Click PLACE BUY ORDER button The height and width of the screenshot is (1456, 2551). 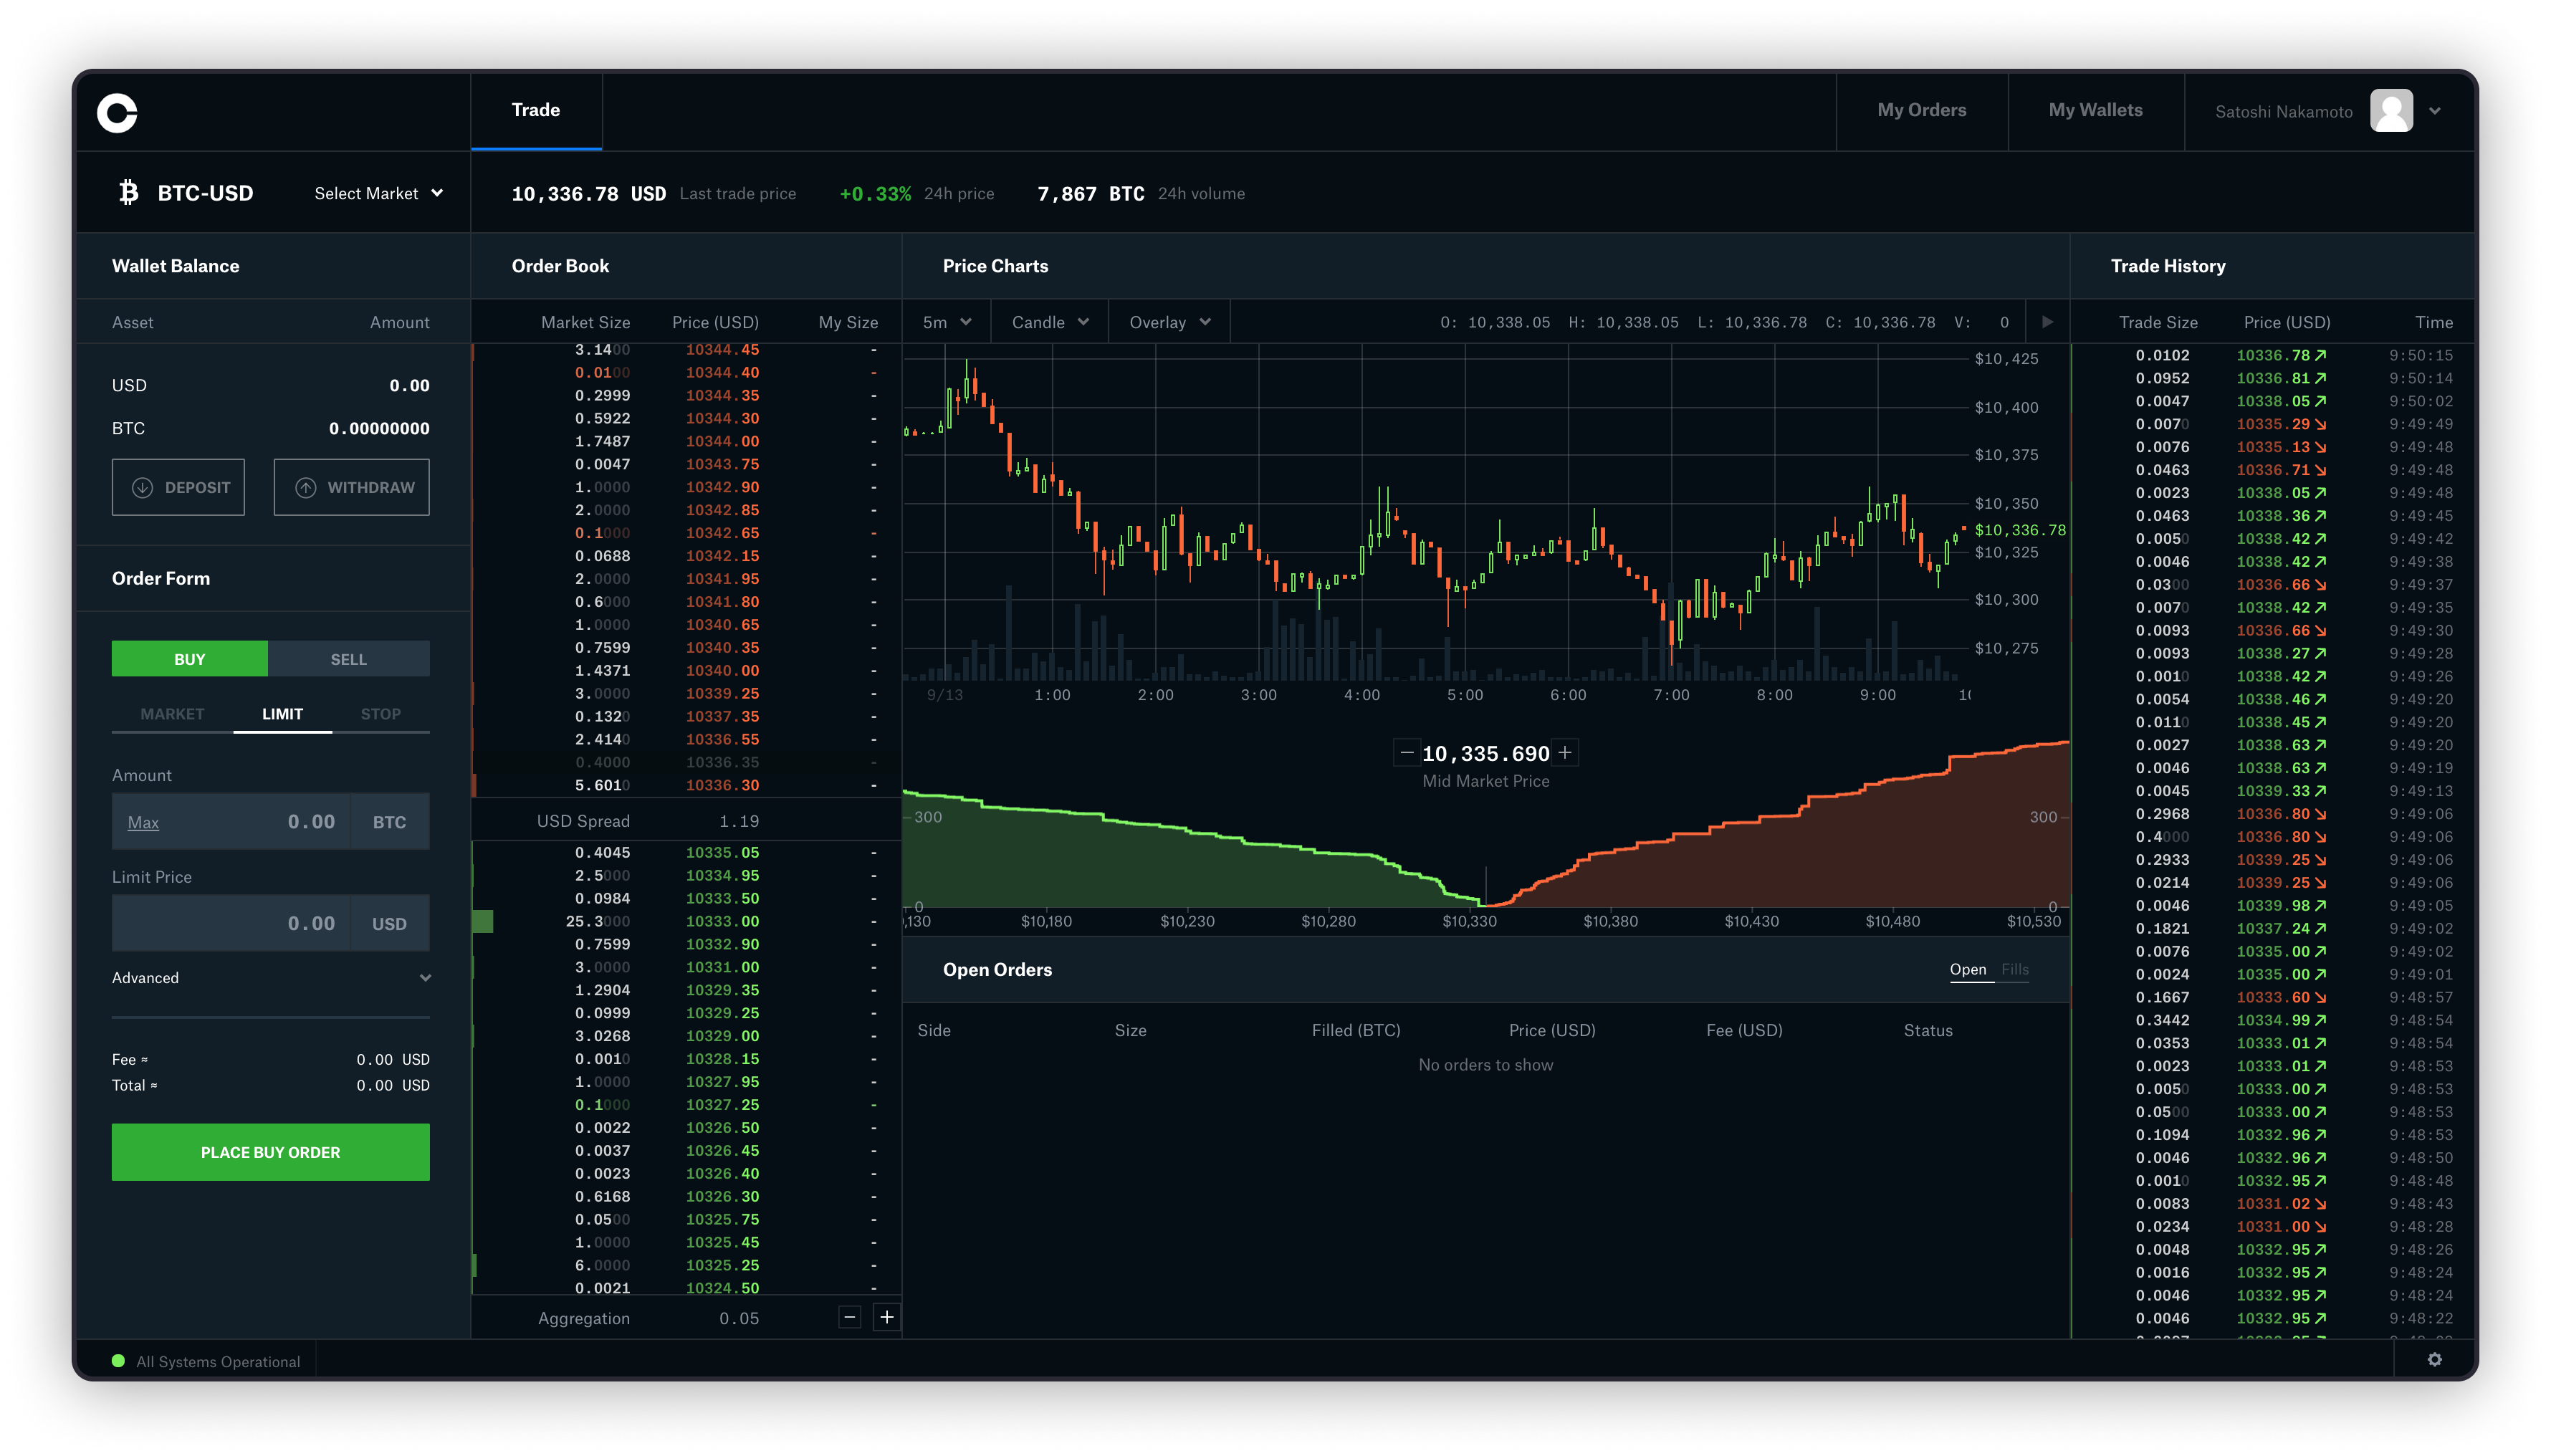[270, 1151]
